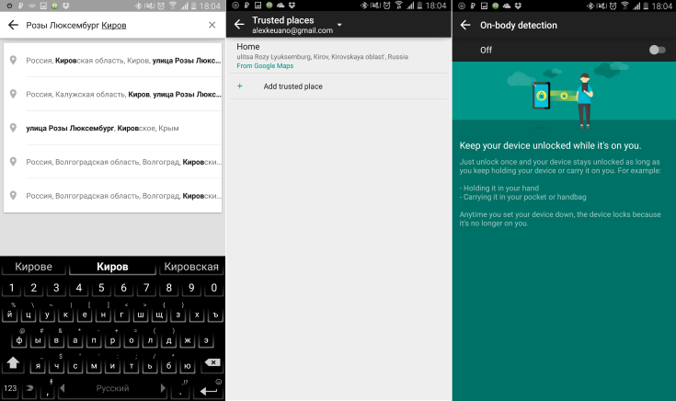Choose the Кировская word suggestion
676x401 pixels.
coord(191,267)
